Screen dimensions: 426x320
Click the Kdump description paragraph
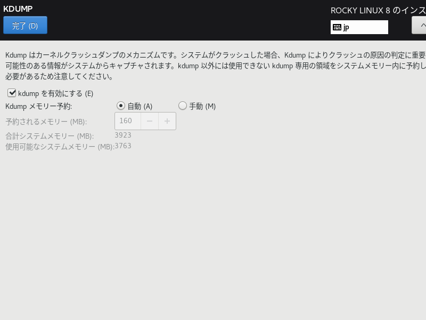click(216, 66)
